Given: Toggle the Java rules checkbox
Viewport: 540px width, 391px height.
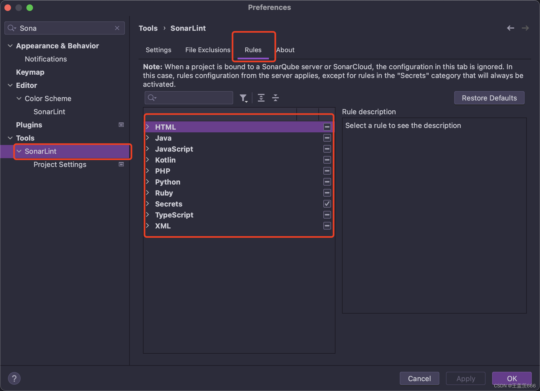Looking at the screenshot, I should 327,138.
